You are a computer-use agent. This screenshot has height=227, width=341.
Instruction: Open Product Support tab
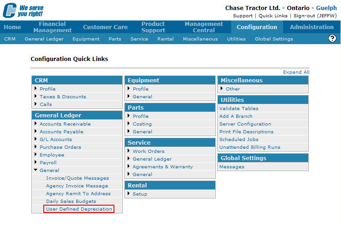coord(153,27)
